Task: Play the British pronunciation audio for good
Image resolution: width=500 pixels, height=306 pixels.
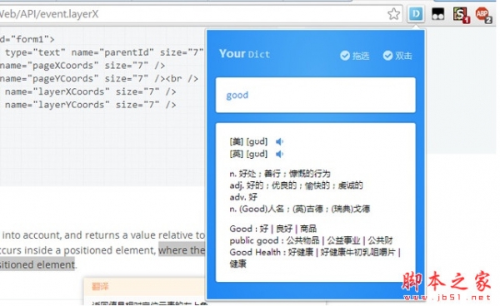Action: [x=280, y=155]
